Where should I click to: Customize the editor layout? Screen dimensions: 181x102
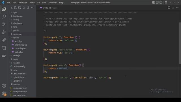(166, 3)
